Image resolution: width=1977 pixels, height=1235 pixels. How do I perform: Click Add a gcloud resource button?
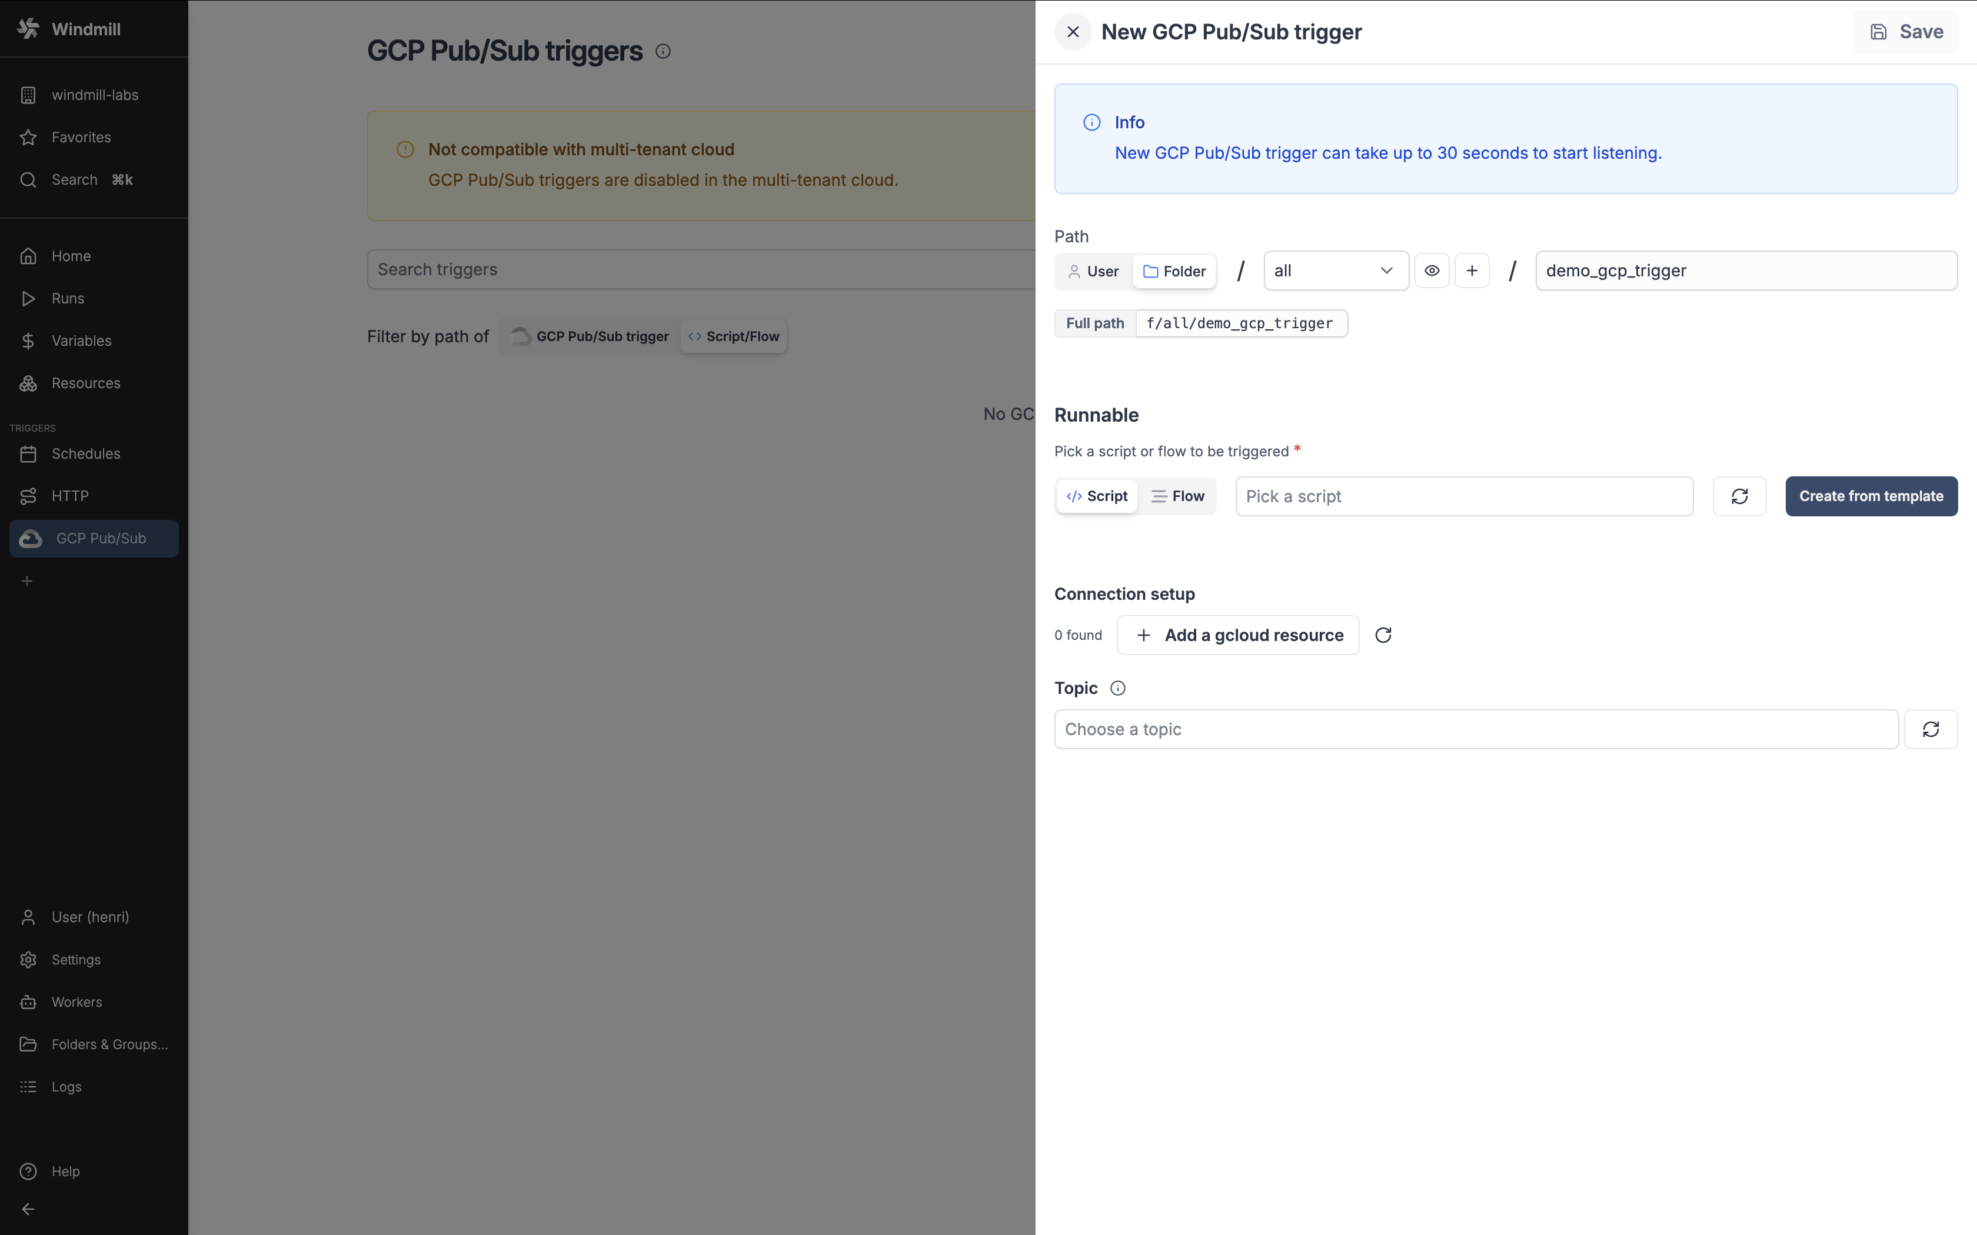[1237, 635]
